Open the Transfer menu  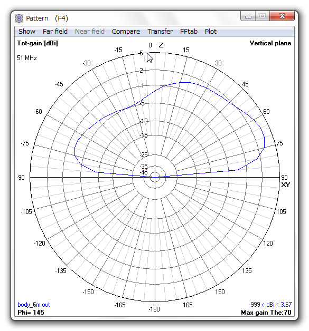click(160, 32)
